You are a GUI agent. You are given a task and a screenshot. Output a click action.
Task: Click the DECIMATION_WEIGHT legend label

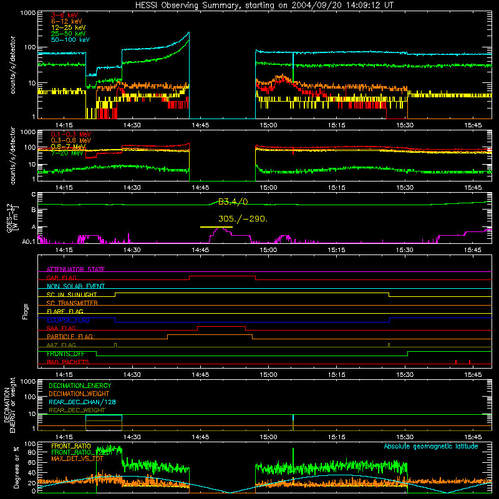(79, 394)
